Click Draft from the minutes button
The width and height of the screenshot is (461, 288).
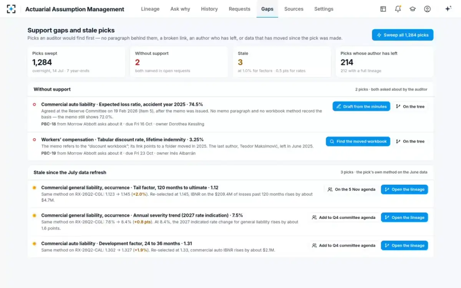(362, 106)
